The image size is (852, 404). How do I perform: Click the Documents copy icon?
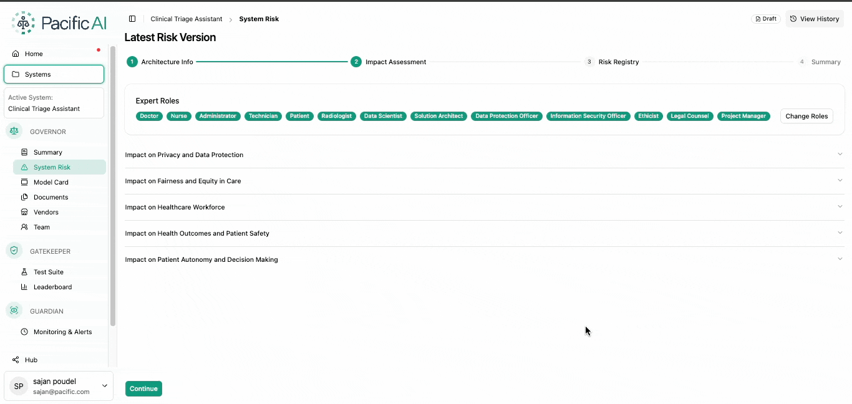tap(24, 197)
